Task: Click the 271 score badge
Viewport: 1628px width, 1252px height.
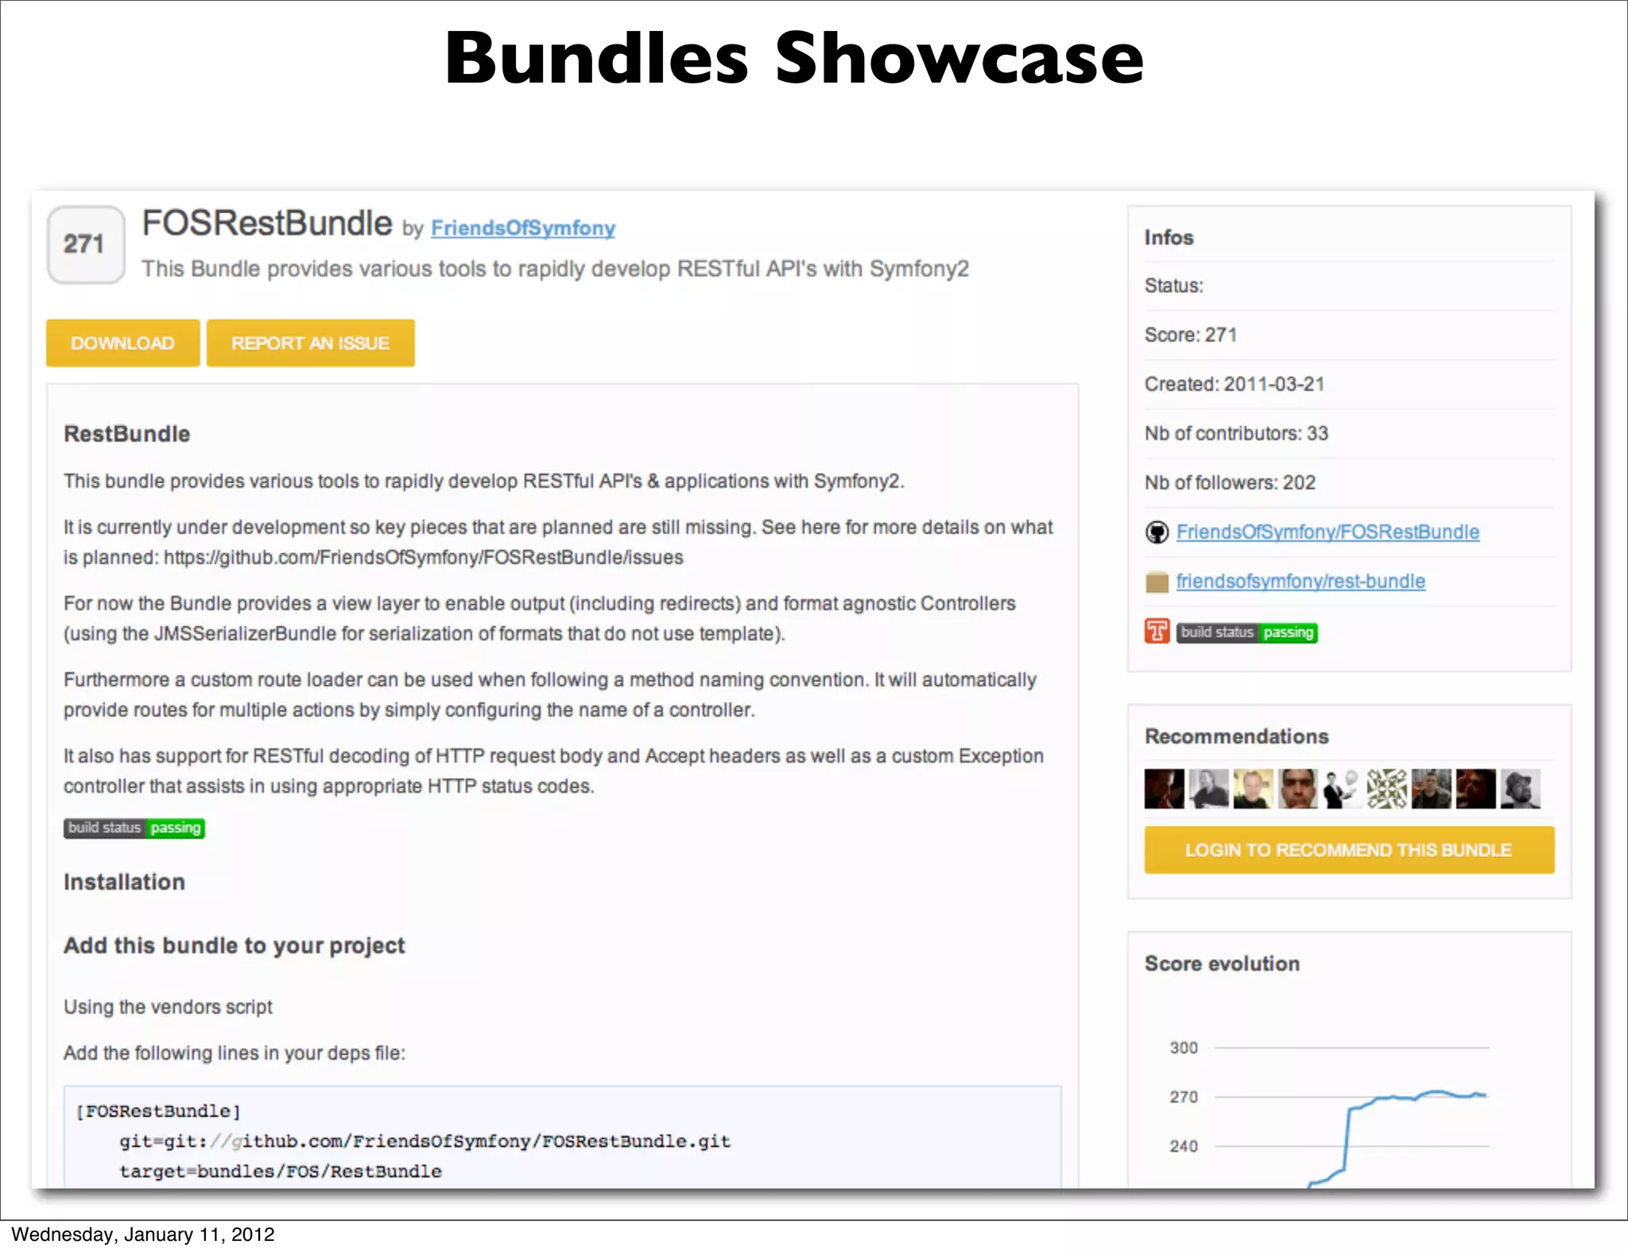Action: [86, 244]
